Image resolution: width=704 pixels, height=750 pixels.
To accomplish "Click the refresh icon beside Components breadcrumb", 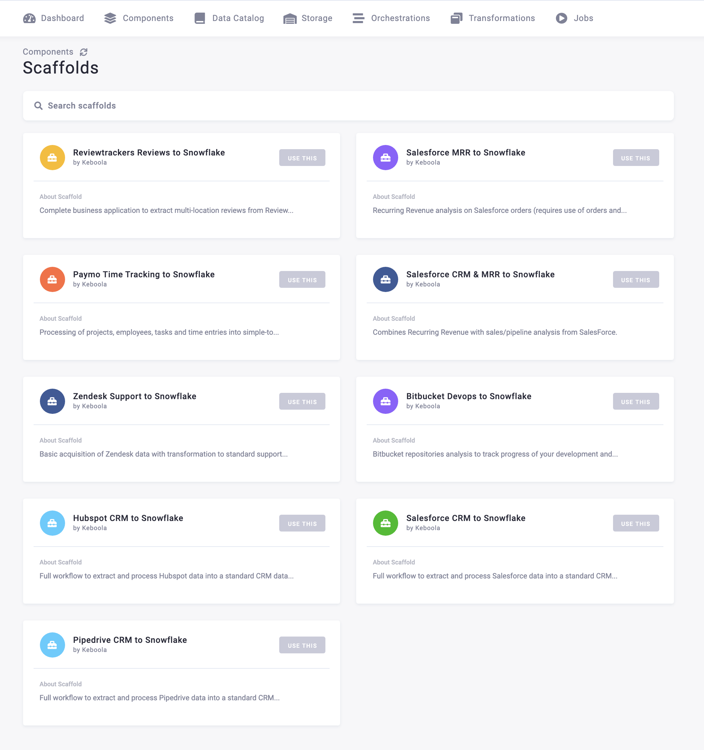I will [84, 52].
